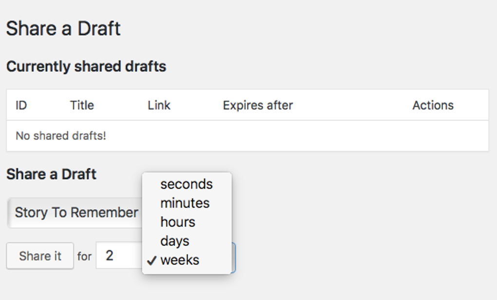497x300 pixels.
Task: Choose "hours" as the expiration unit
Action: (177, 222)
